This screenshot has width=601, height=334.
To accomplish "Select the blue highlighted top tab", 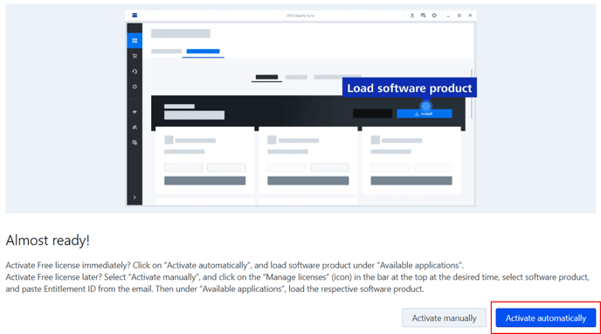I will tap(204, 52).
